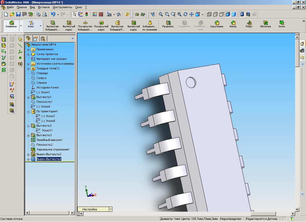306x222 pixels.
Task: Open the Правка menu
Action: 22,7
